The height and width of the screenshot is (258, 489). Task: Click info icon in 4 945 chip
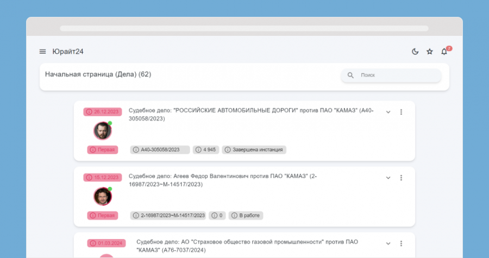click(x=198, y=150)
